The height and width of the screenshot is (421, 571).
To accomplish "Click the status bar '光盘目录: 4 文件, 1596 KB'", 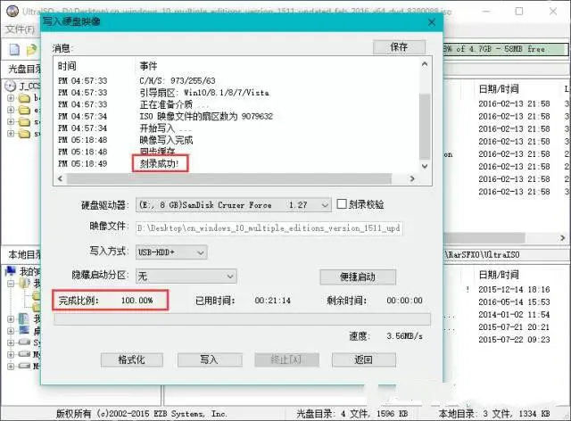I will click(x=352, y=414).
